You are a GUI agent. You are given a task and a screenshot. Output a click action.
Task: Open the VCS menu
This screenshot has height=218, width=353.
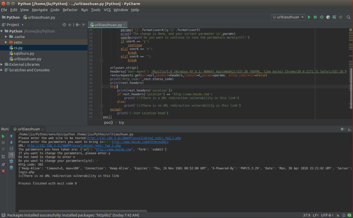pos(107,10)
